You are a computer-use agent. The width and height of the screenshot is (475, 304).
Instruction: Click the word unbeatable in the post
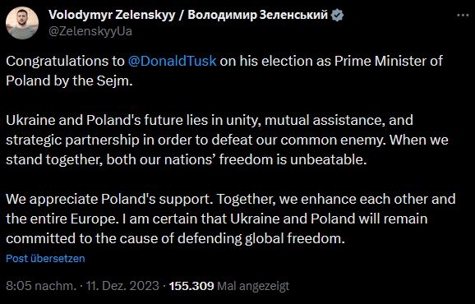(x=329, y=159)
